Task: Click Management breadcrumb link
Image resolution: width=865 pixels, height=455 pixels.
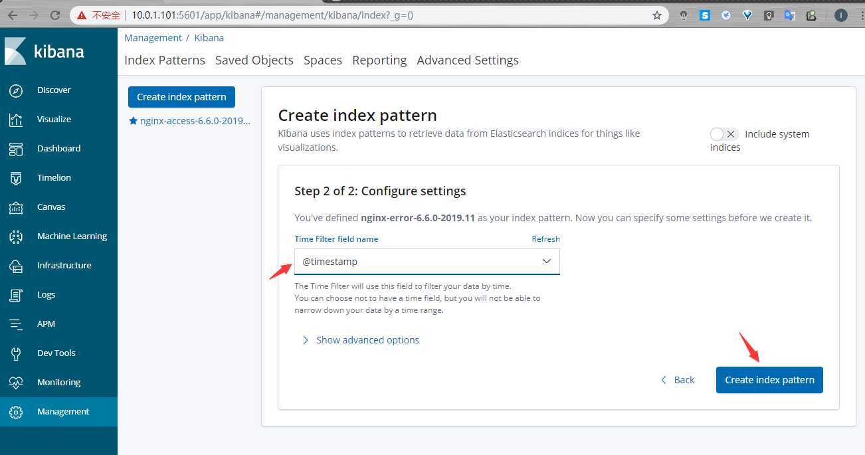Action: 153,38
